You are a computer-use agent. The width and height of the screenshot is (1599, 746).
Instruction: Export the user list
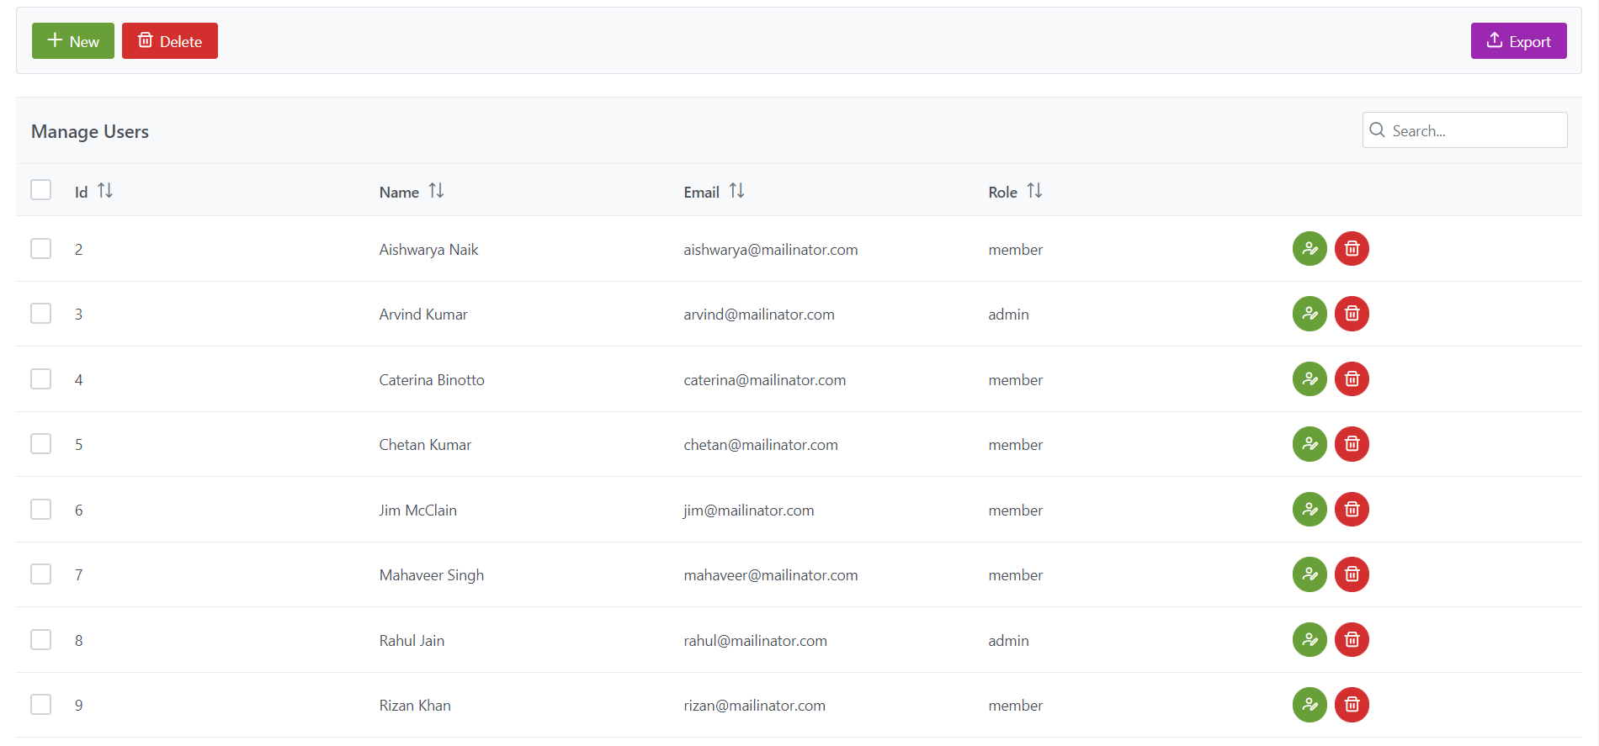pyautogui.click(x=1518, y=41)
